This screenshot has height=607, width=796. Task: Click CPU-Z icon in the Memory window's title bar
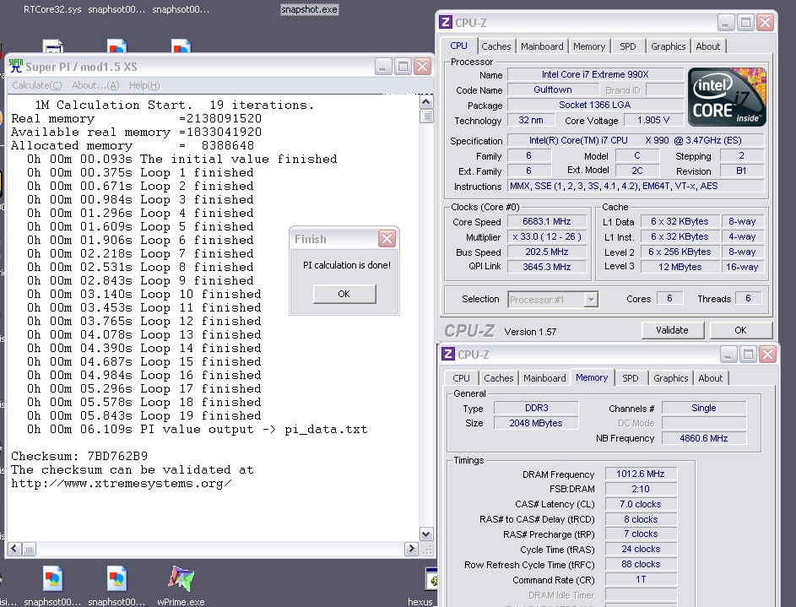pos(448,355)
